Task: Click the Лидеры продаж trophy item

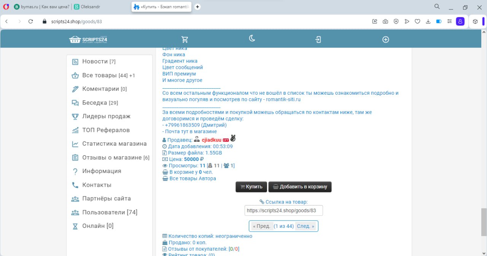Action: 106,116
